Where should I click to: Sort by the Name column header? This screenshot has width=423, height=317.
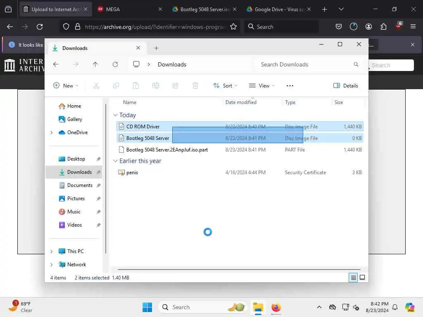[130, 102]
